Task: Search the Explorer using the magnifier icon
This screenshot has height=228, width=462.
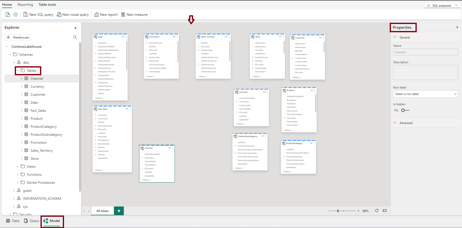Action: (x=75, y=37)
